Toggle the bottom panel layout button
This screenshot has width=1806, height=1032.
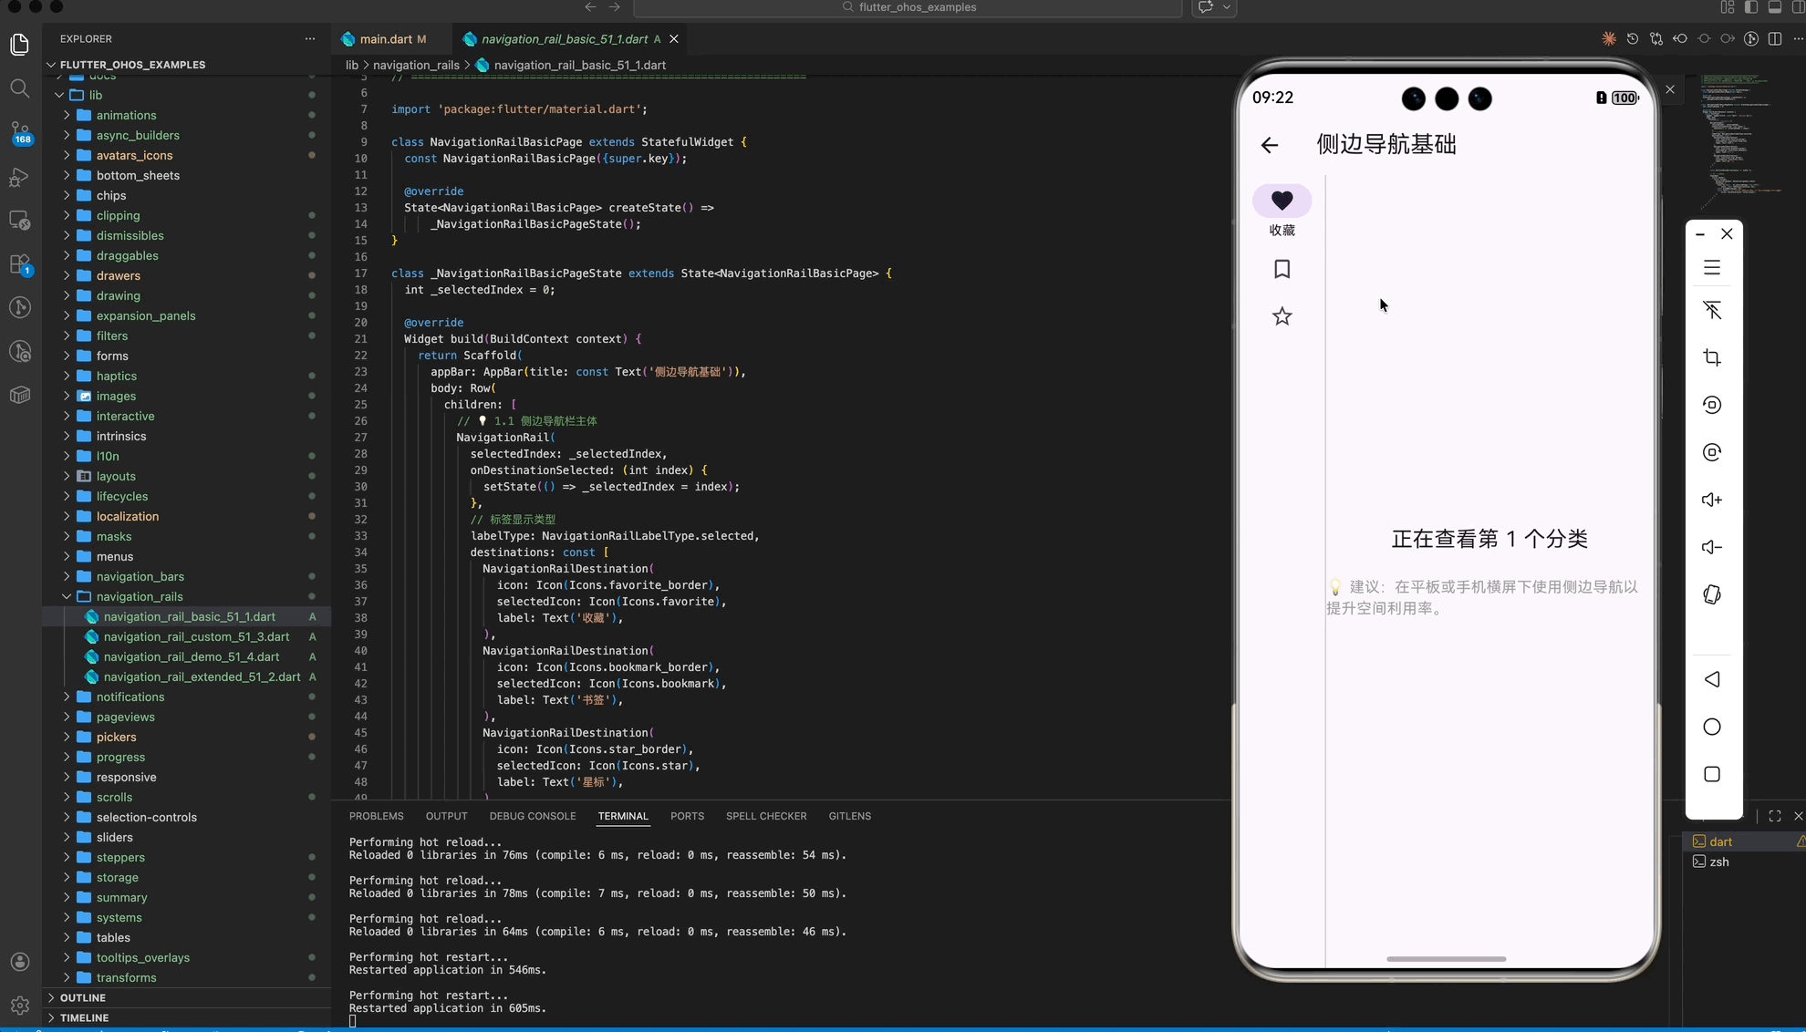tap(1774, 7)
